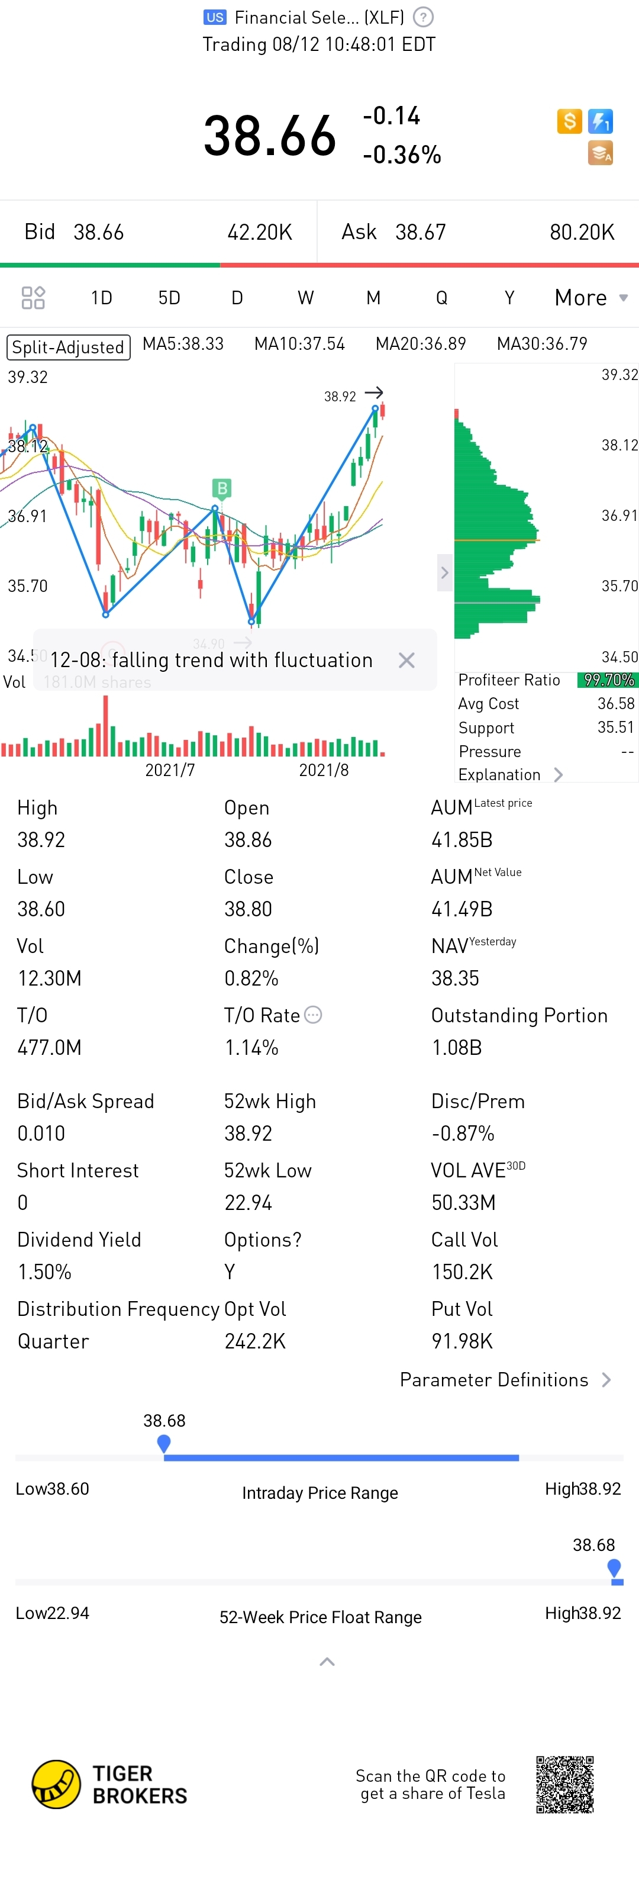The image size is (639, 1883).
Task: Select the W weekly chart tab
Action: pyautogui.click(x=305, y=298)
